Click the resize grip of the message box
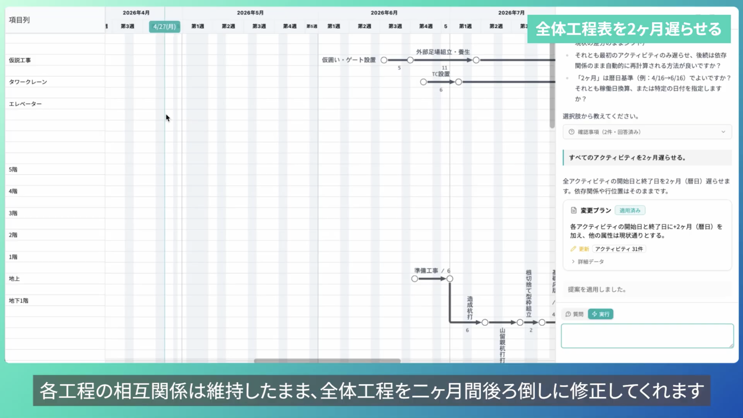743x418 pixels. tap(731, 345)
